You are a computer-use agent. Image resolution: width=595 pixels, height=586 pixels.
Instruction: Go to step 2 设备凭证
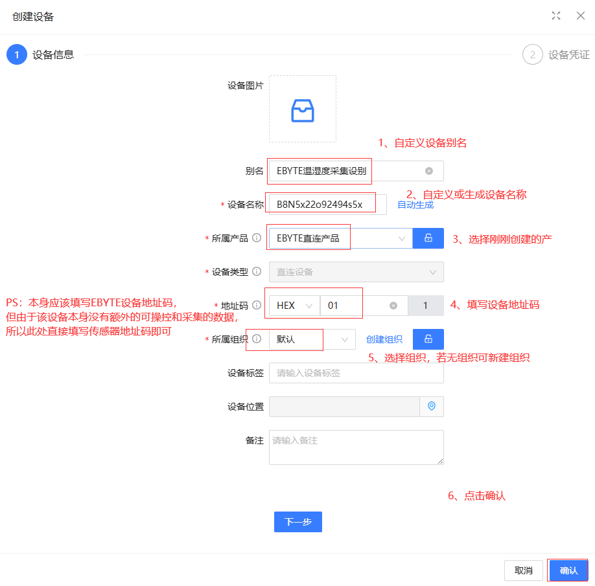[x=533, y=55]
